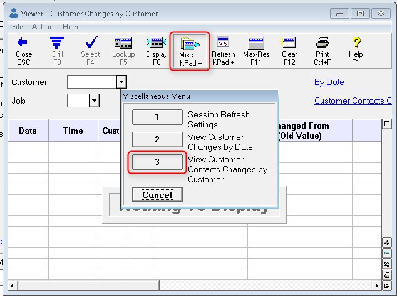
Task: Click the Max-Res F11 icon
Action: pos(256,44)
